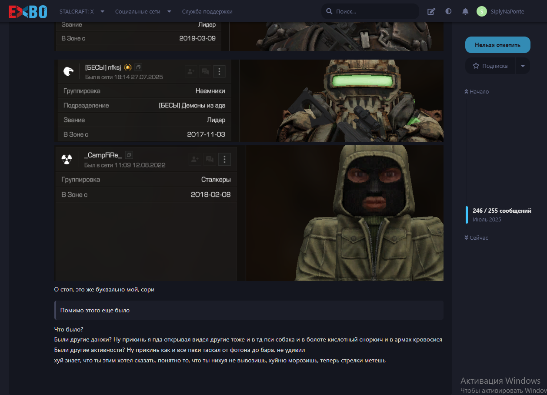Image resolution: width=547 pixels, height=395 pixels.
Task: Click the radiation emblem beside _CampFiRe_
Action: pos(67,159)
